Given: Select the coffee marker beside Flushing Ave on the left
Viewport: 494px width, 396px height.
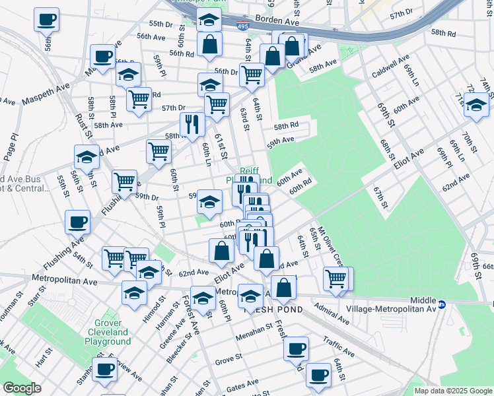Looking at the screenshot, I should coord(77,221).
